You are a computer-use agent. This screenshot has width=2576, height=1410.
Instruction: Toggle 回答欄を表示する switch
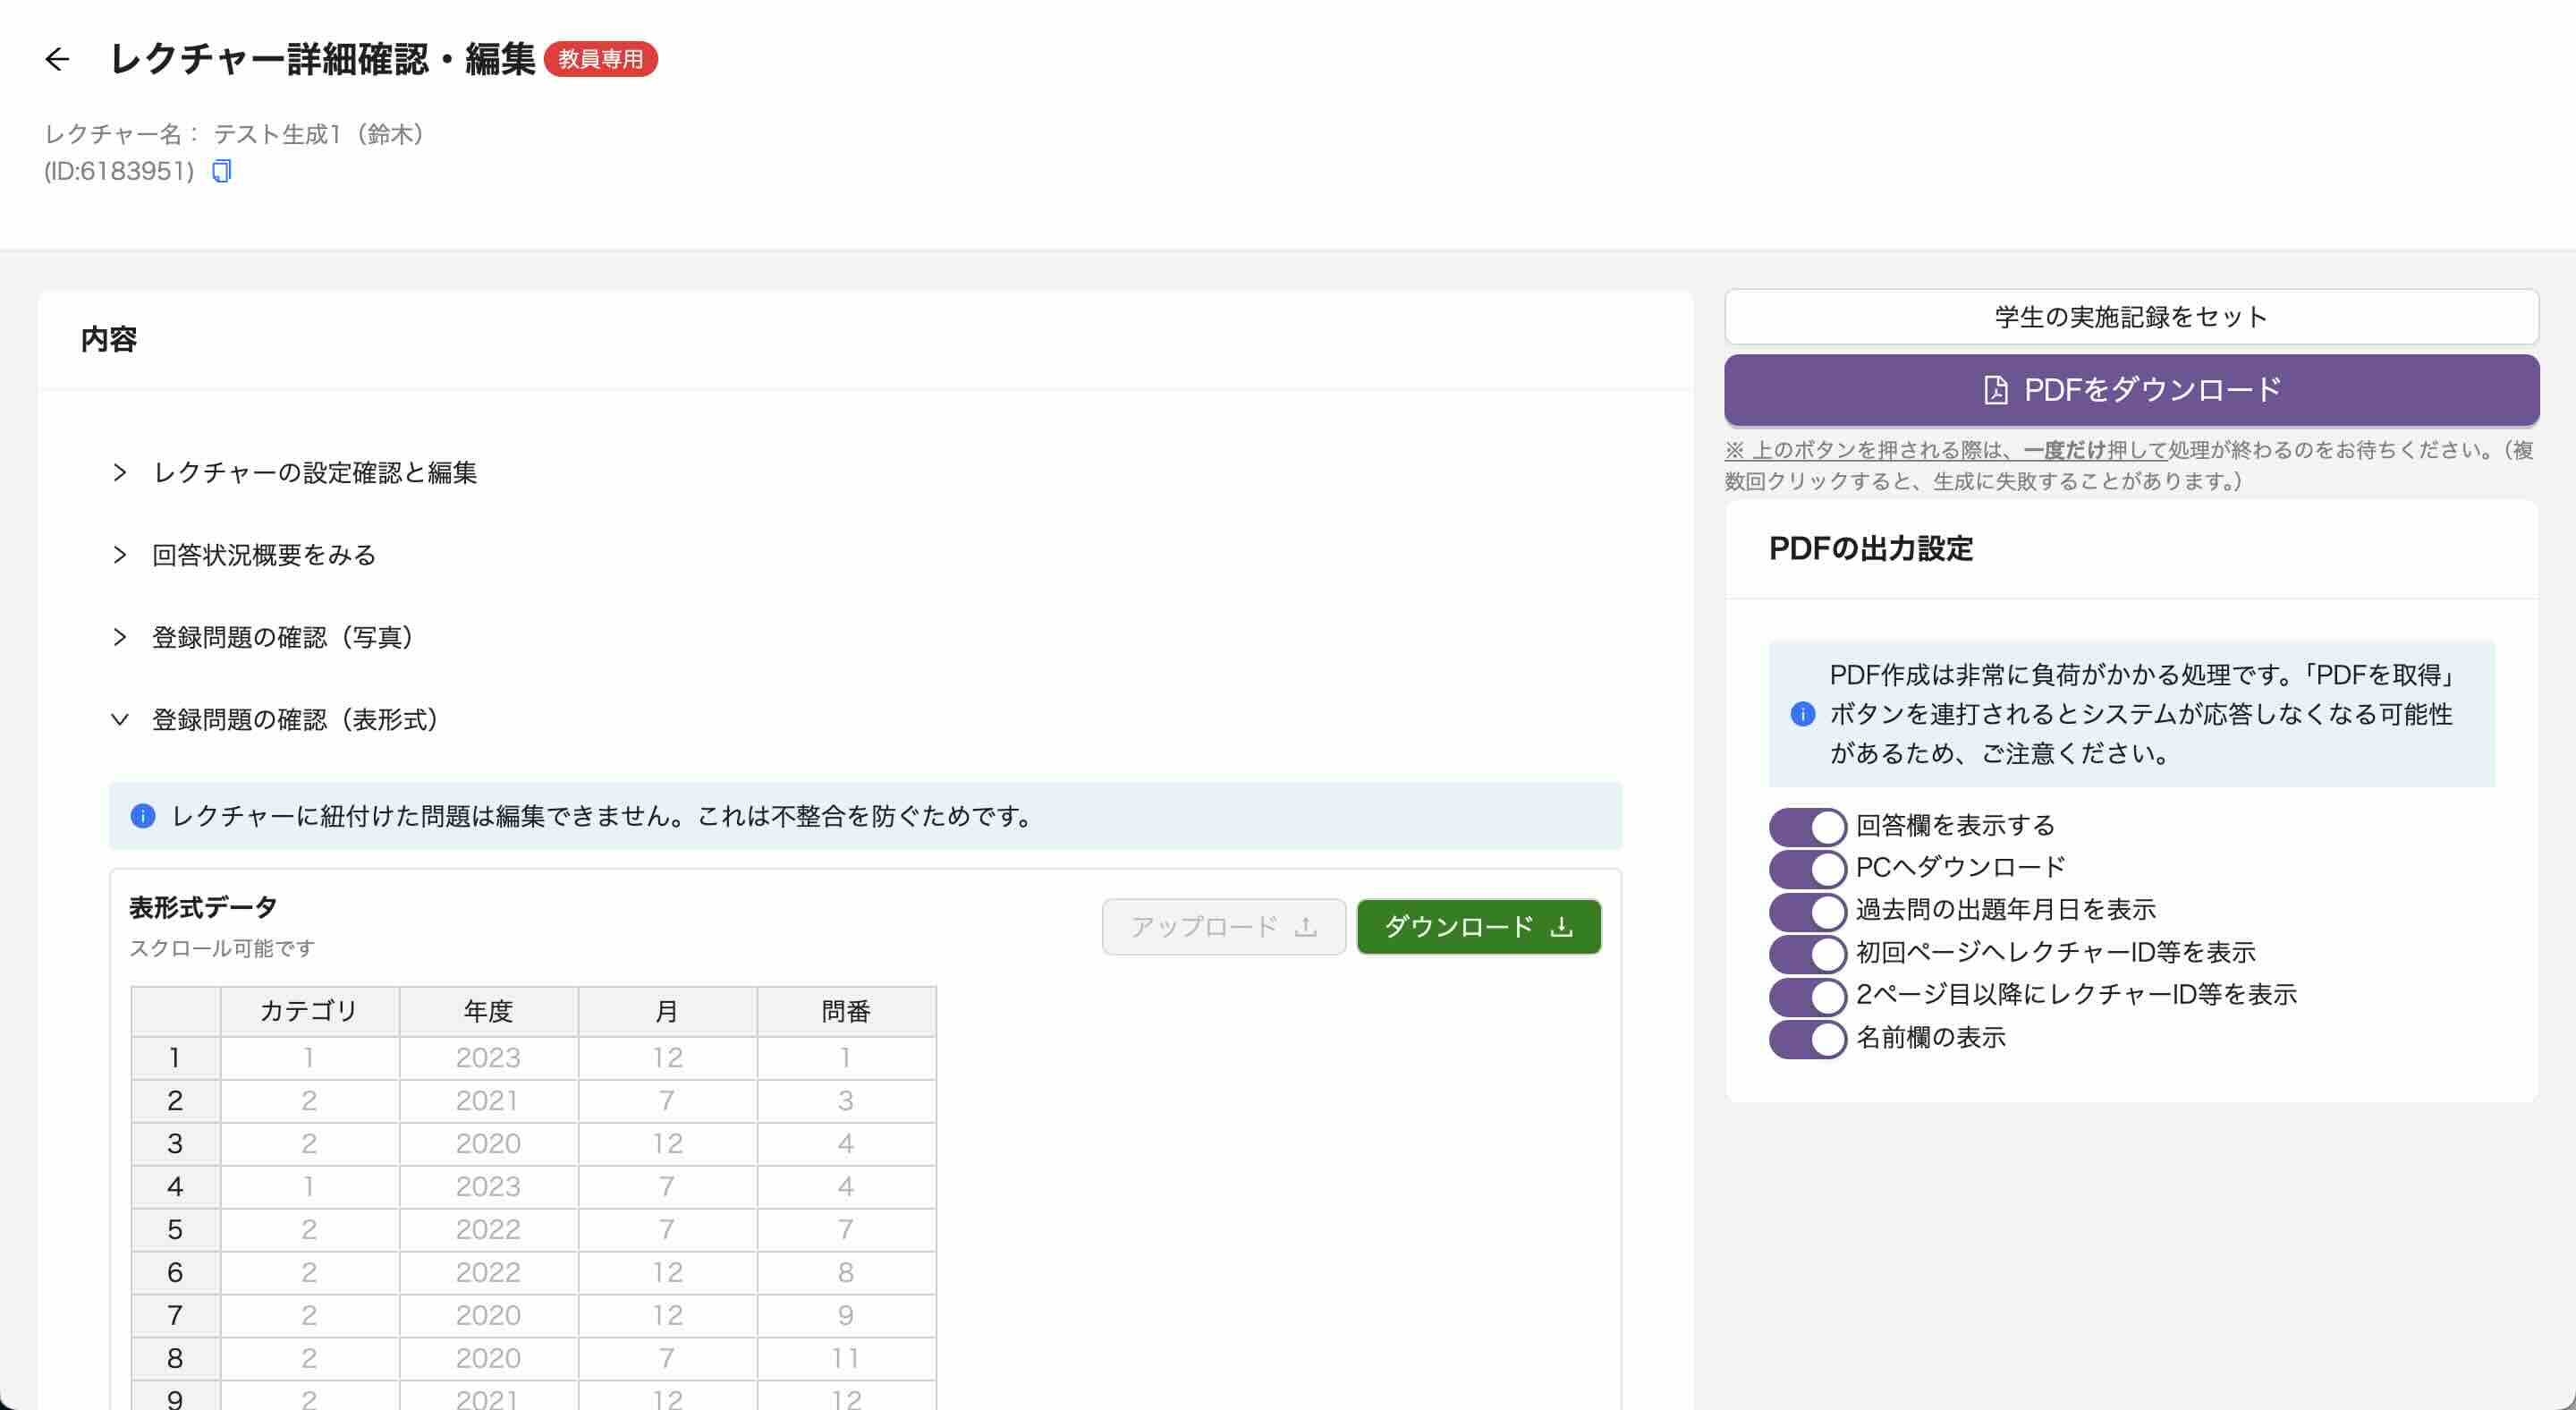coord(1806,826)
